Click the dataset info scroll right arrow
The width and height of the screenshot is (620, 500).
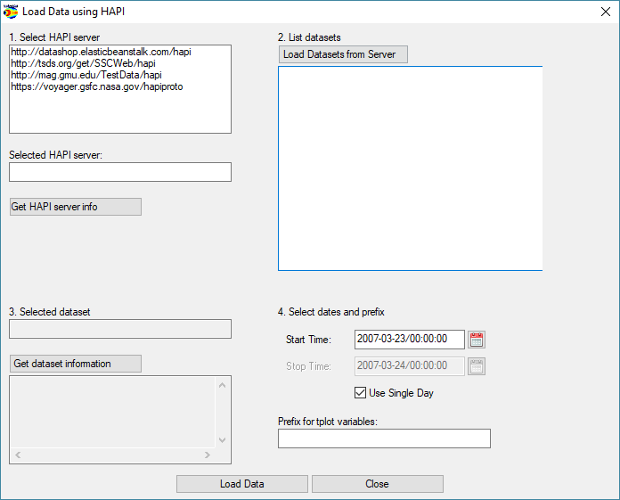208,455
